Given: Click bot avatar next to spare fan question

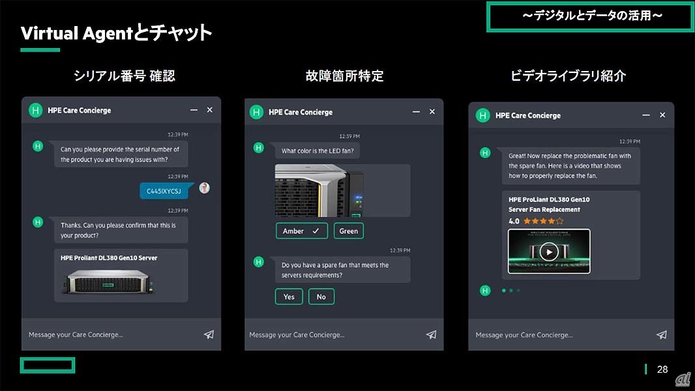Looking at the screenshot, I should (258, 262).
